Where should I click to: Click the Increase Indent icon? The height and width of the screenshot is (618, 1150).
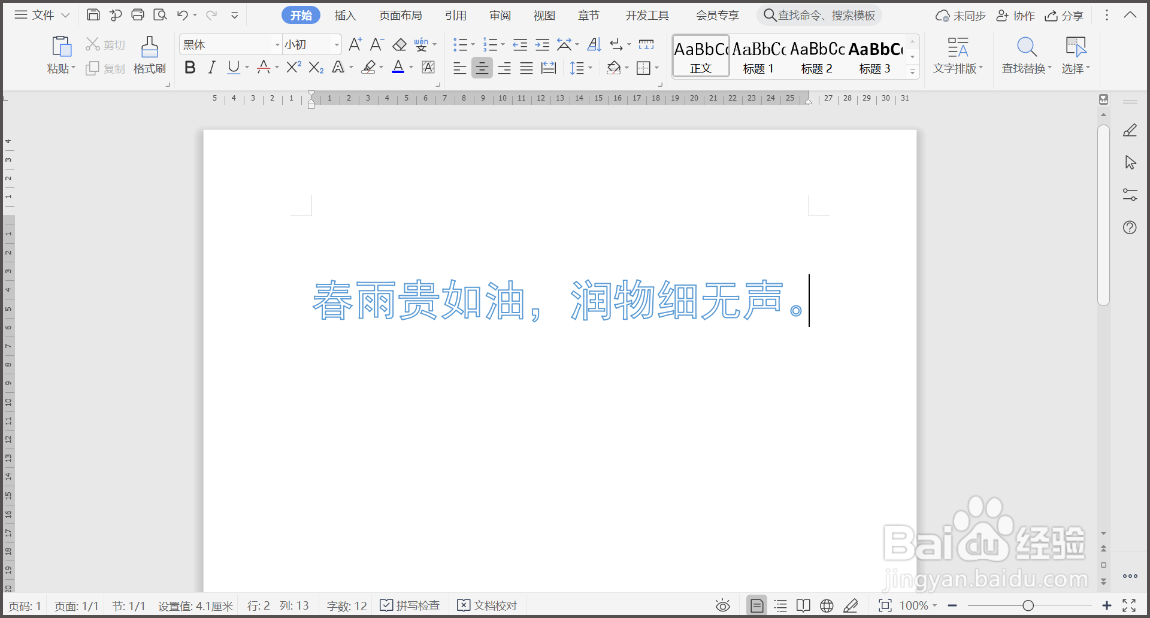(x=542, y=44)
